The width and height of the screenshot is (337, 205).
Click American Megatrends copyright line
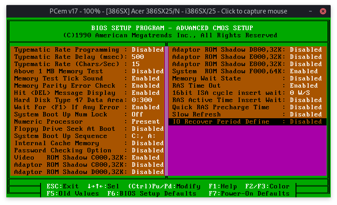170,36
